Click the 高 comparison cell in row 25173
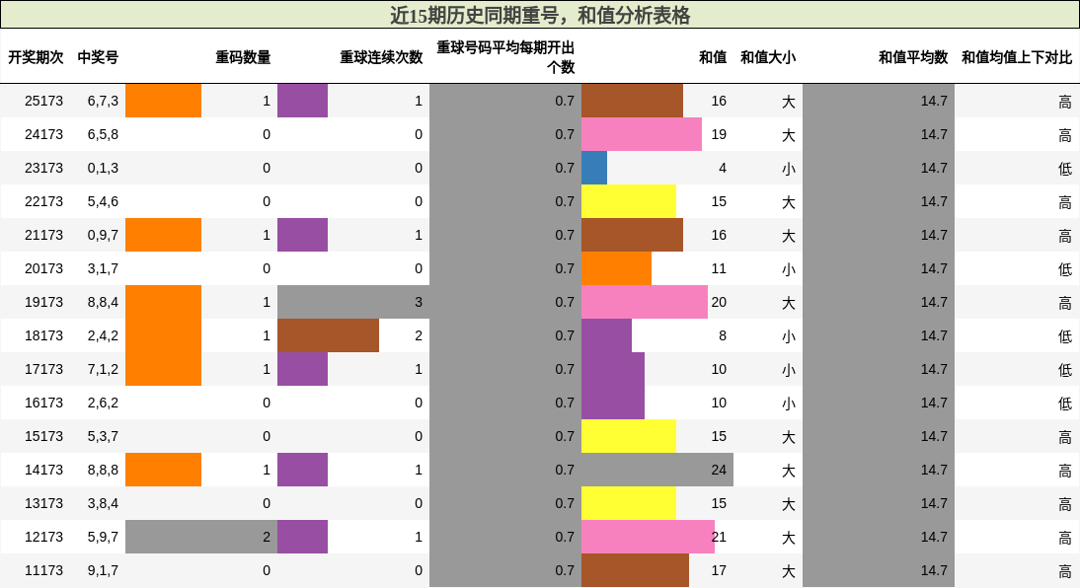Screen dimensions: 1080x588 coord(1065,102)
